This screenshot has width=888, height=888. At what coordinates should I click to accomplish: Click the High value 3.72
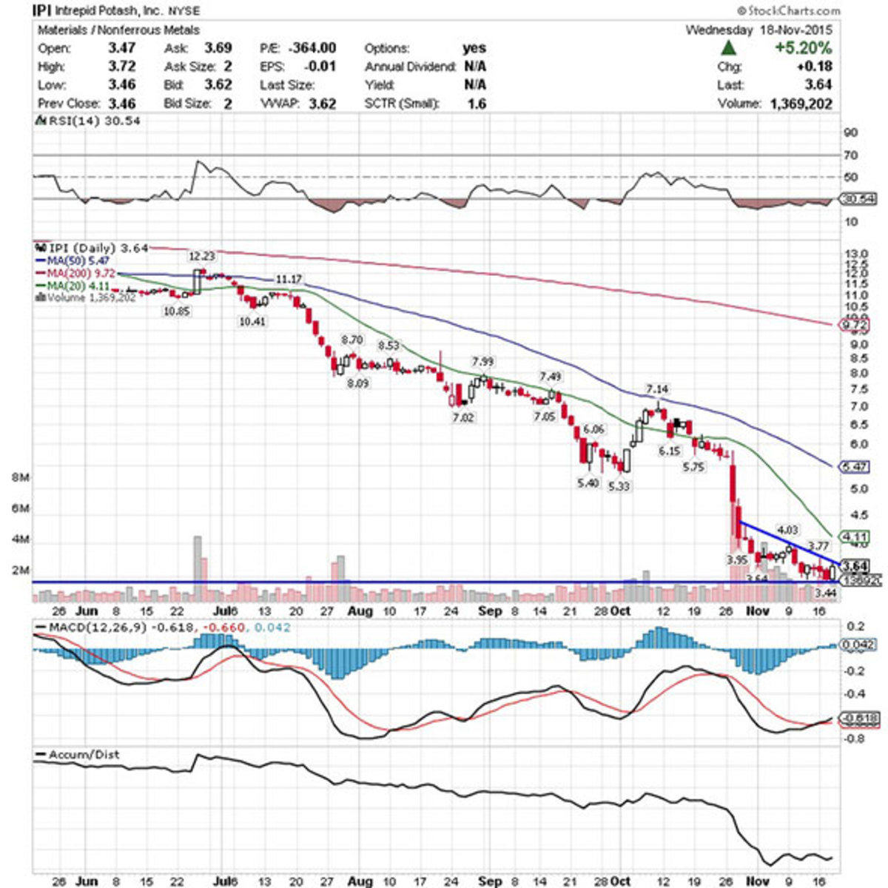[121, 67]
